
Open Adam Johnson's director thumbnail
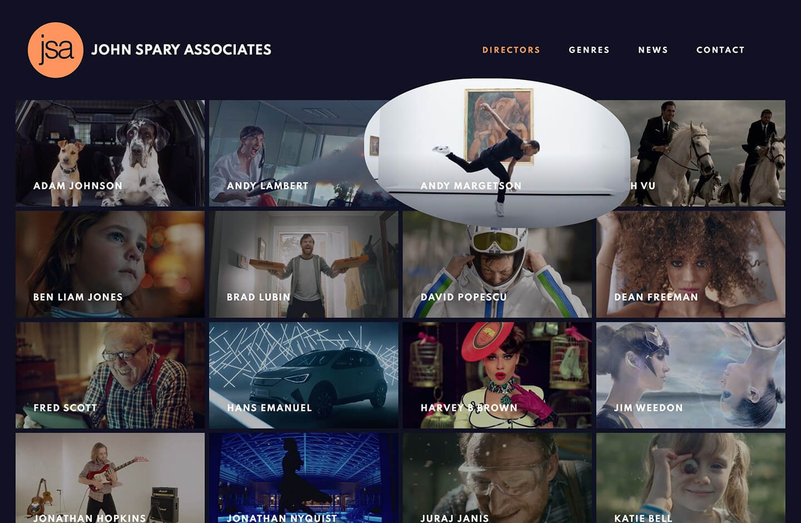[x=110, y=154]
